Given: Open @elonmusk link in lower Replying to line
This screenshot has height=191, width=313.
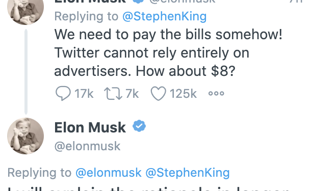Looking at the screenshot, I should pyautogui.click(x=109, y=173).
